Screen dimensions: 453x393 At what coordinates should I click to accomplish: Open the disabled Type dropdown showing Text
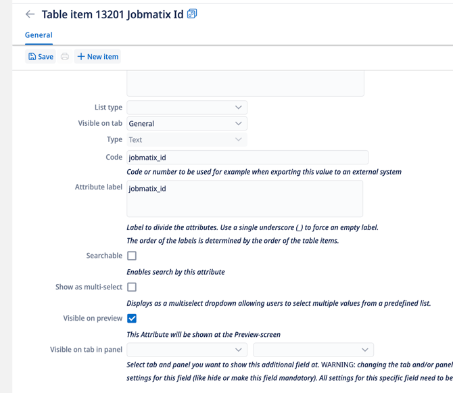(x=187, y=140)
